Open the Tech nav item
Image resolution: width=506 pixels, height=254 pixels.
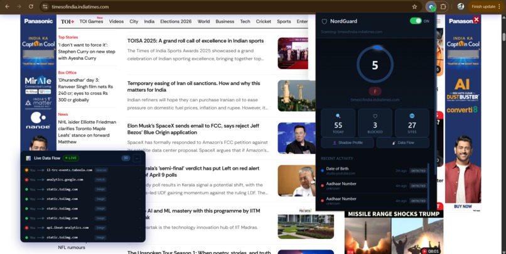(x=245, y=21)
